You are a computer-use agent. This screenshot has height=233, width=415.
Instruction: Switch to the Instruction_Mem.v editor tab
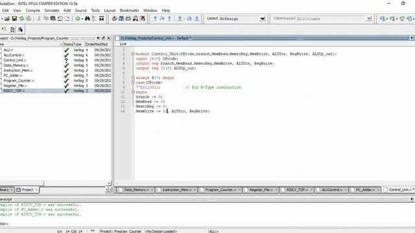tap(176, 190)
